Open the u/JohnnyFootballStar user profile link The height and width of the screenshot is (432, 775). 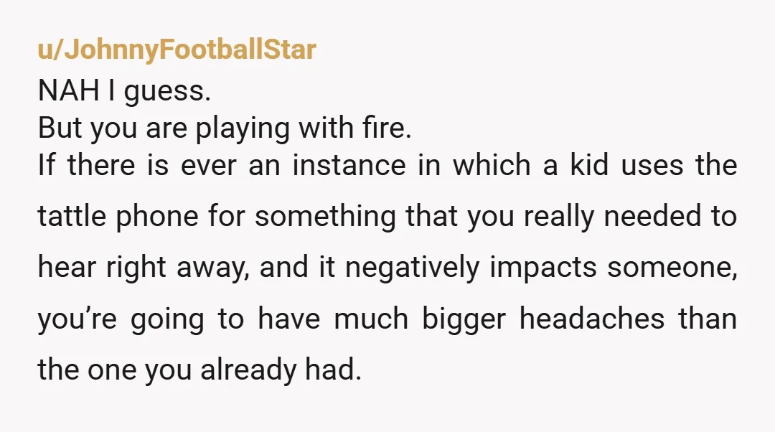click(x=177, y=50)
